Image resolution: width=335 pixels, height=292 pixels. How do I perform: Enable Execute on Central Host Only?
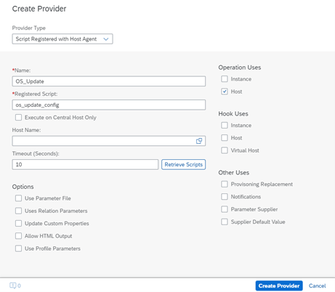[18, 118]
